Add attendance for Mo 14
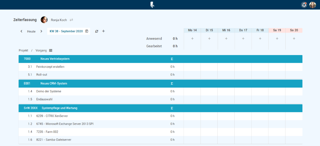320x146 pixels. (x=192, y=39)
